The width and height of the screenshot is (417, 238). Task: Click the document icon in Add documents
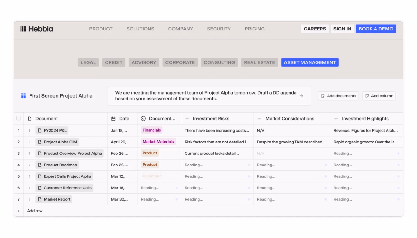(x=323, y=96)
